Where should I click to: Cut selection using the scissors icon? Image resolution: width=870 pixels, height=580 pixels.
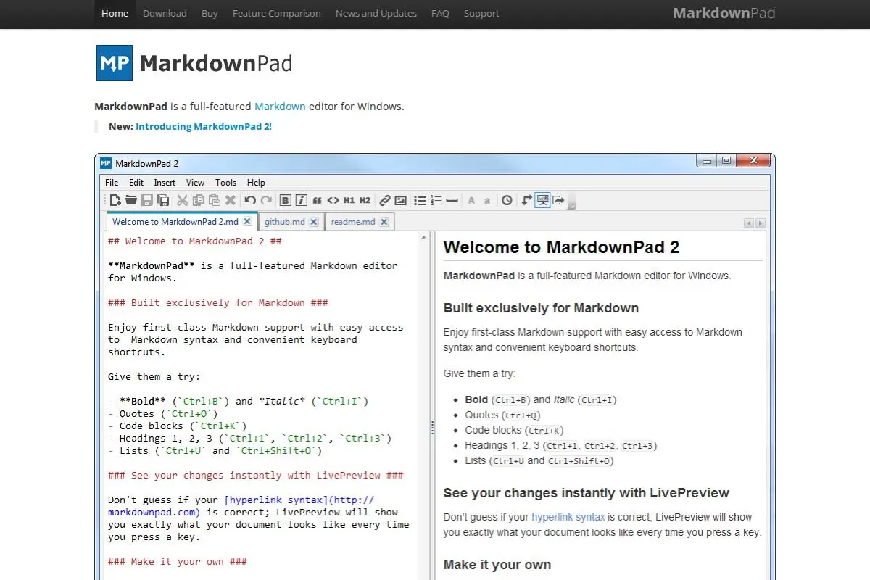[x=183, y=200]
